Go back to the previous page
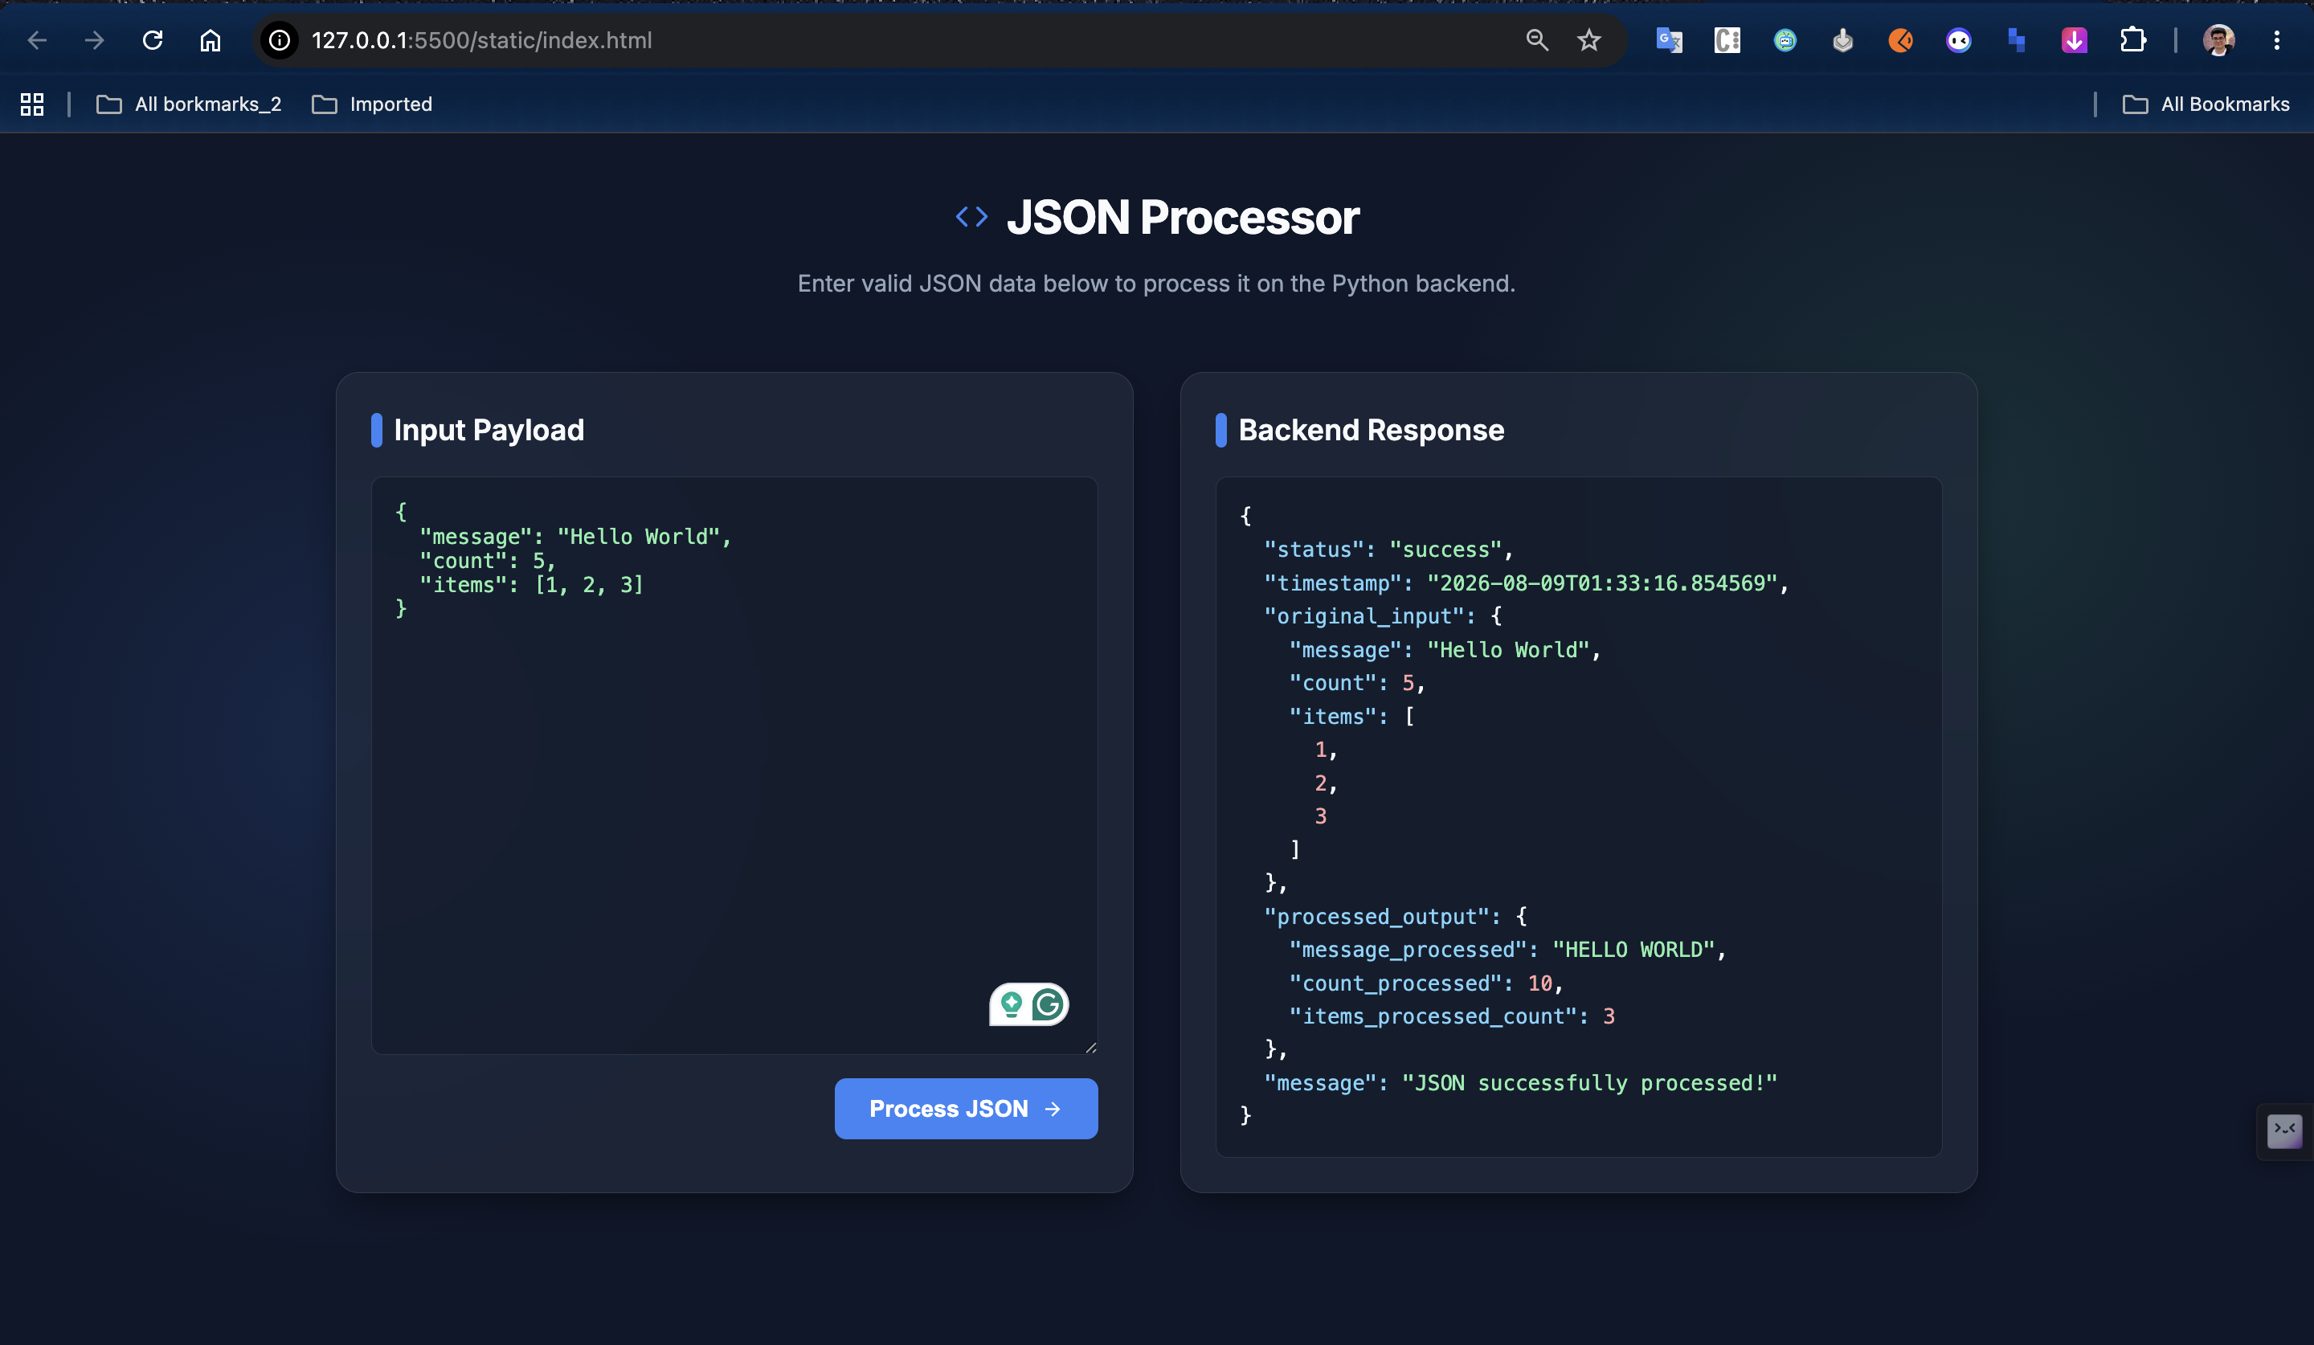Viewport: 2314px width, 1345px height. [37, 40]
